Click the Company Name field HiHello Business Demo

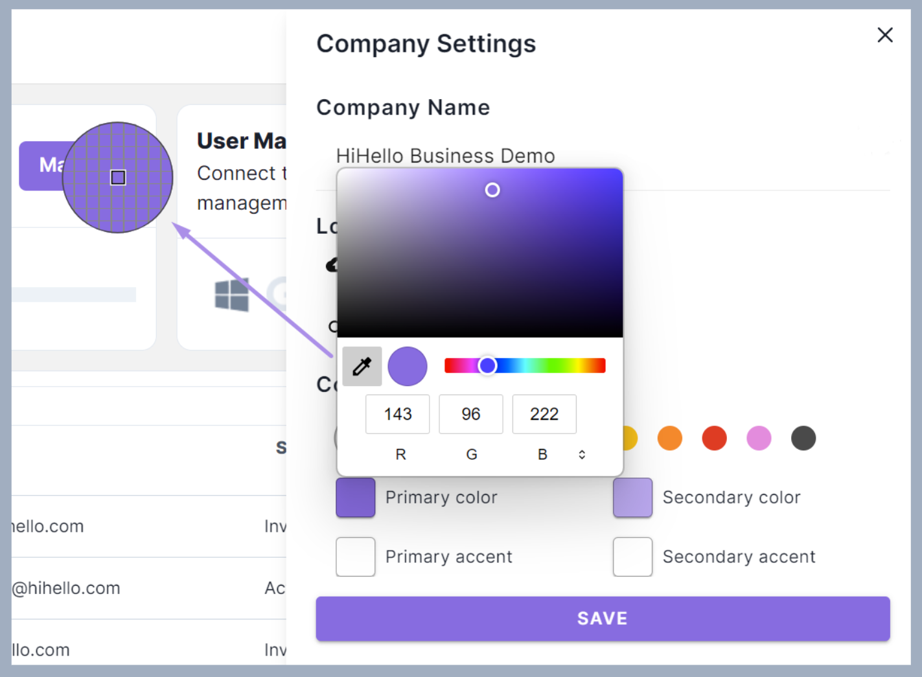[603, 156]
